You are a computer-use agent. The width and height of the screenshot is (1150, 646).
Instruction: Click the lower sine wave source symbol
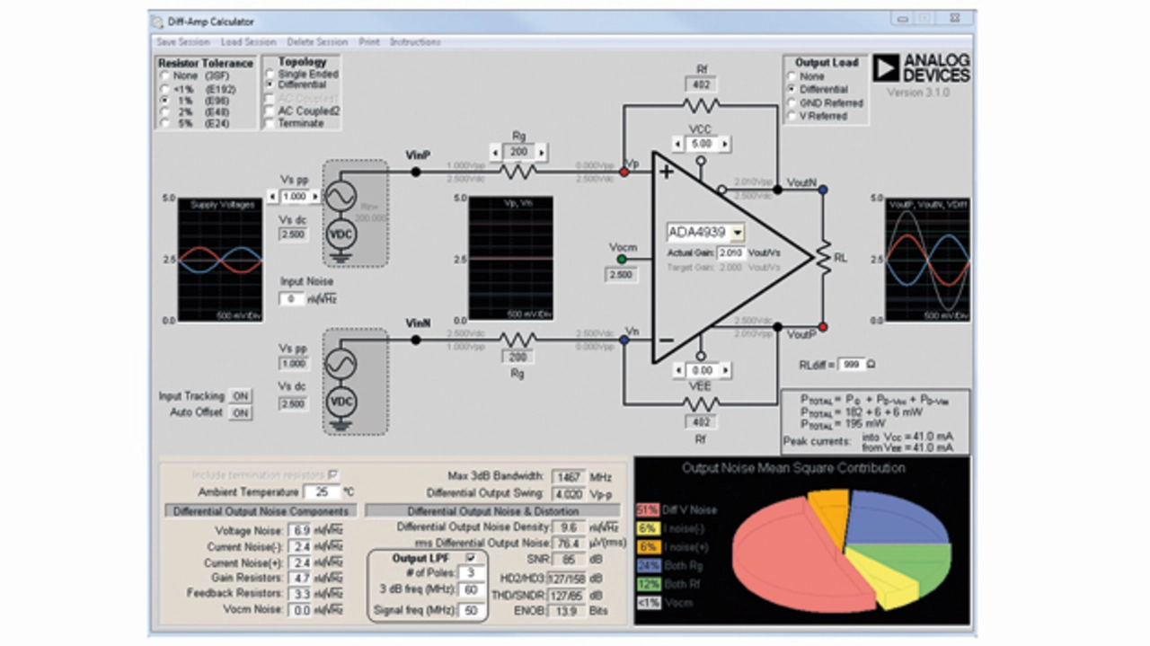click(343, 363)
